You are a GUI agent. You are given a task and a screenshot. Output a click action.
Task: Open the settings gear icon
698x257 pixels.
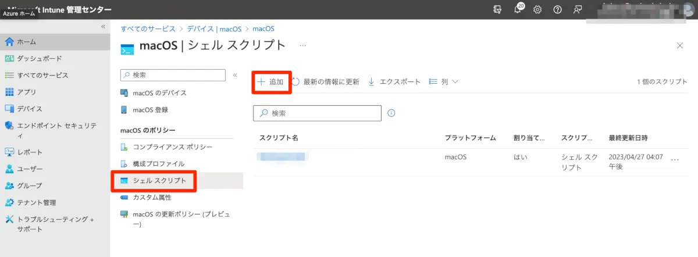(537, 10)
